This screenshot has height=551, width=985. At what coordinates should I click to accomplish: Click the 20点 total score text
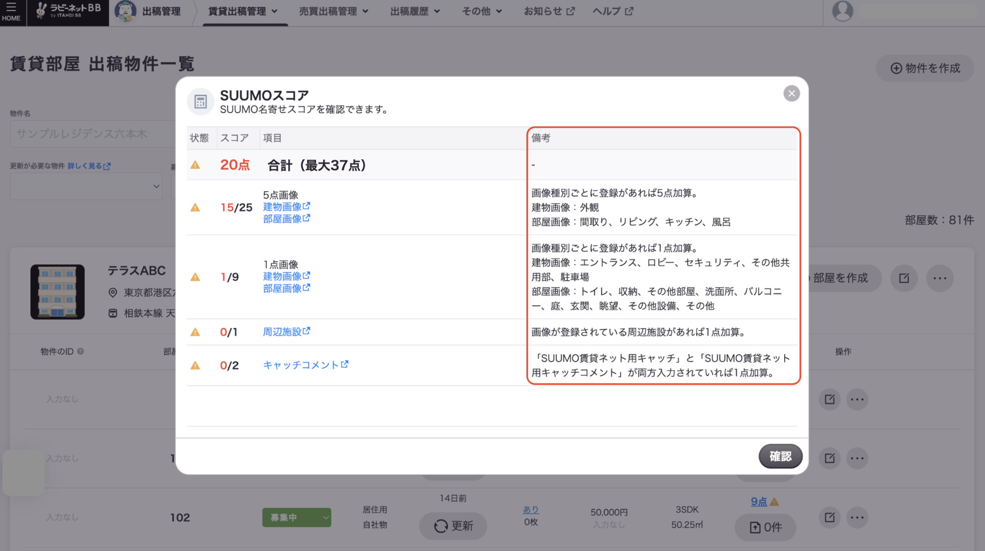[235, 165]
